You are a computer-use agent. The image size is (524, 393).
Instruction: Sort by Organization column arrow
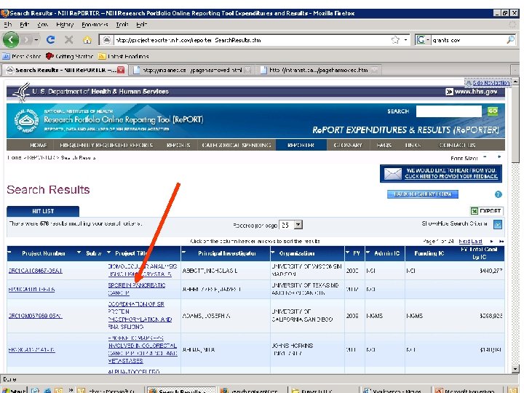pyautogui.click(x=273, y=253)
